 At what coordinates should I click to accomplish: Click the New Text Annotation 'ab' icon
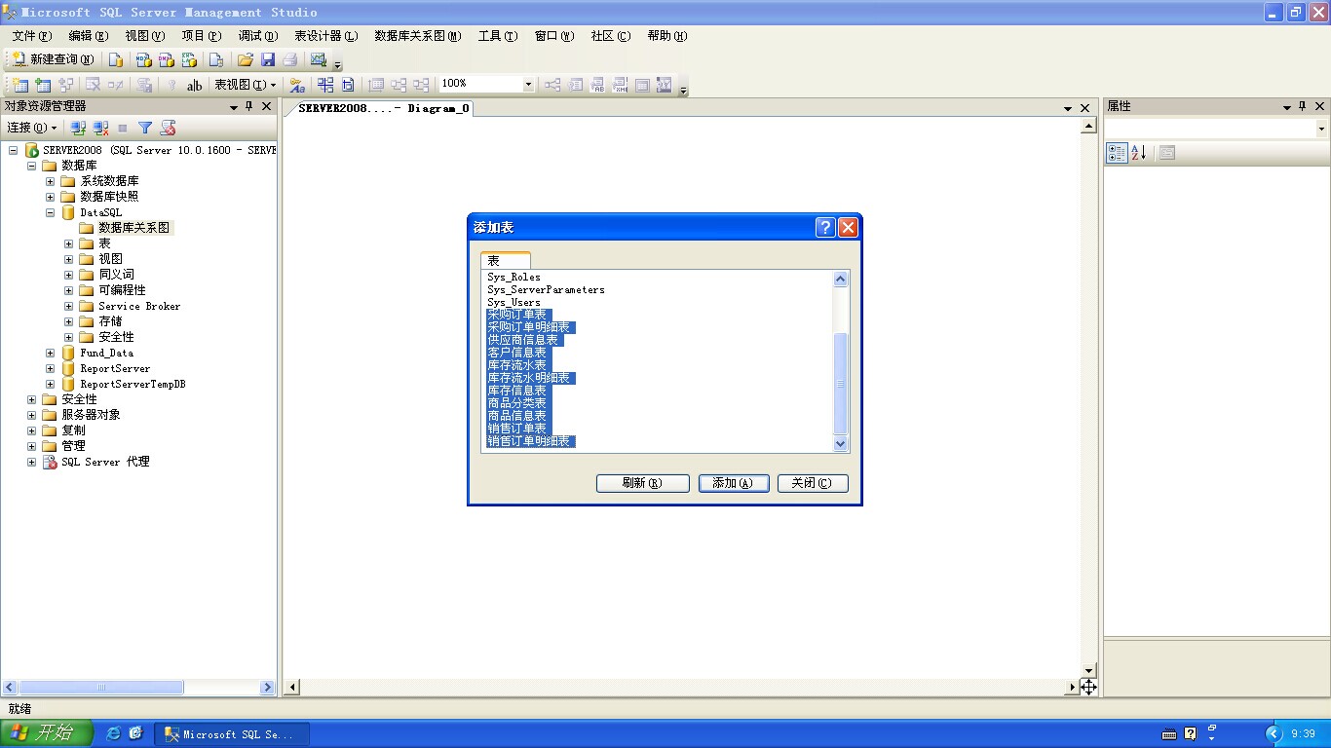[195, 85]
